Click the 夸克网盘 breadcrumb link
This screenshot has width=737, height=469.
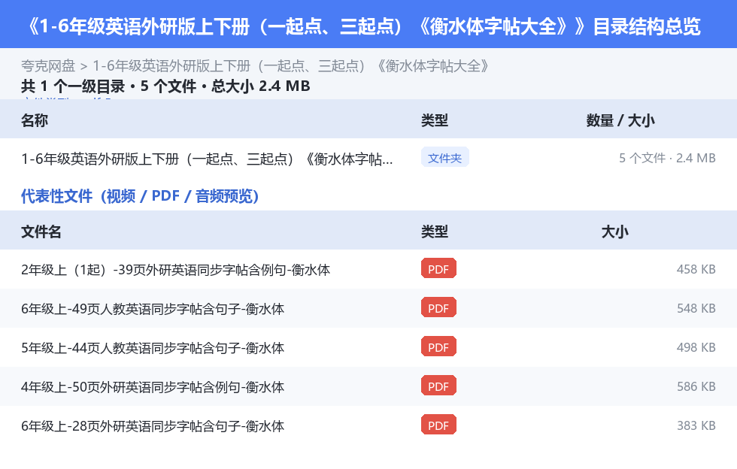48,66
